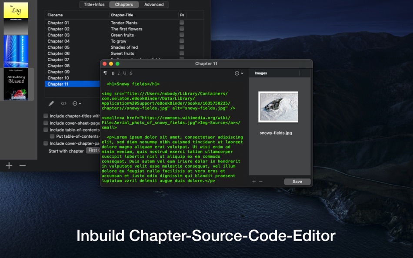Save the Chapter 11 changes
This screenshot has width=413, height=258.
click(x=297, y=182)
